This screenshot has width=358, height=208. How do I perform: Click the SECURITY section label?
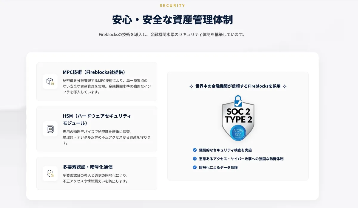[x=172, y=5]
